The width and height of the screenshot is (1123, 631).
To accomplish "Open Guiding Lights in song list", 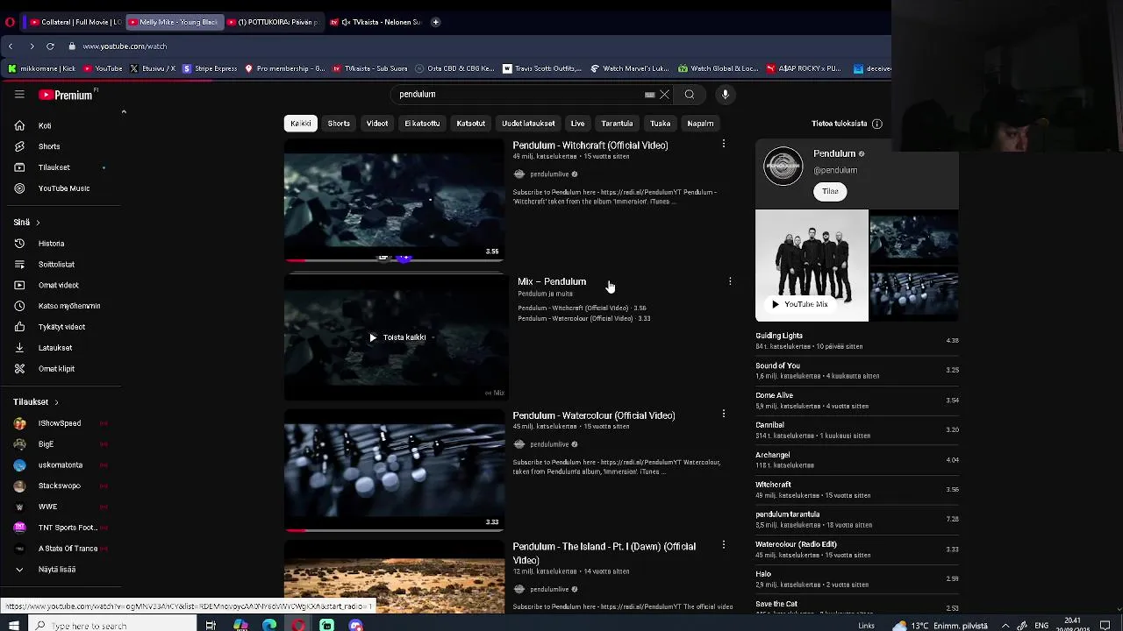I will coord(779,336).
